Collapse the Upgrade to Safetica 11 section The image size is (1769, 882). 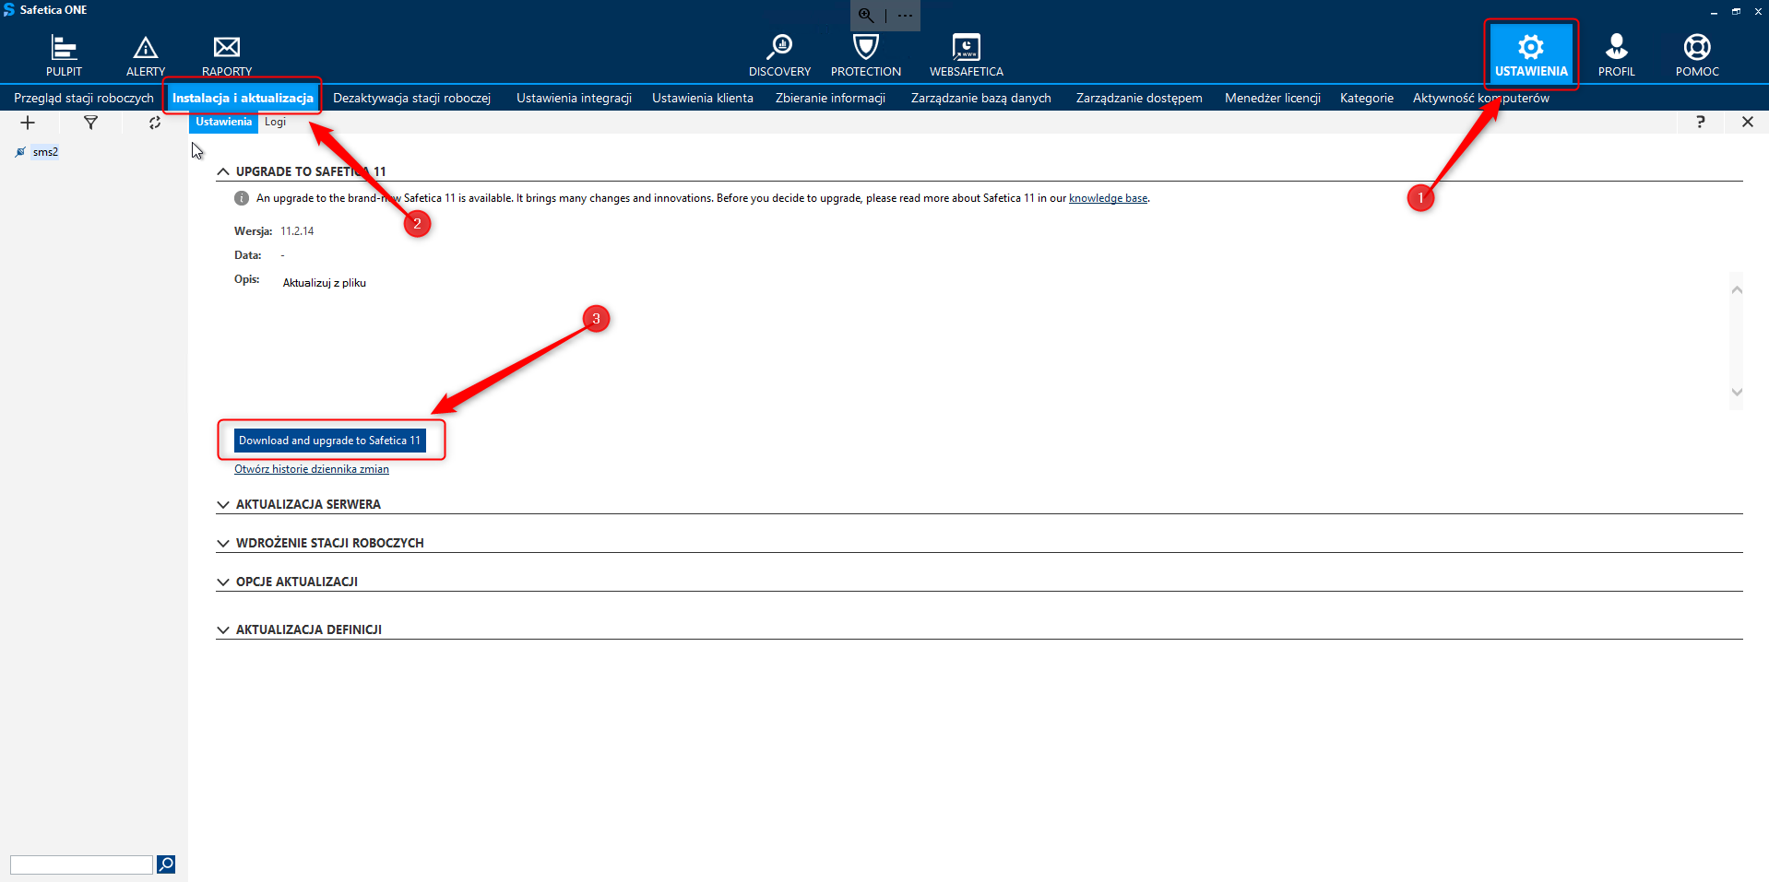(223, 172)
